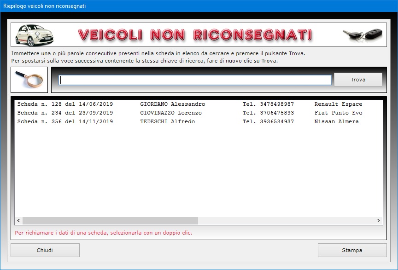
Task: Click phone number Tel. 3478498987
Action: click(268, 104)
